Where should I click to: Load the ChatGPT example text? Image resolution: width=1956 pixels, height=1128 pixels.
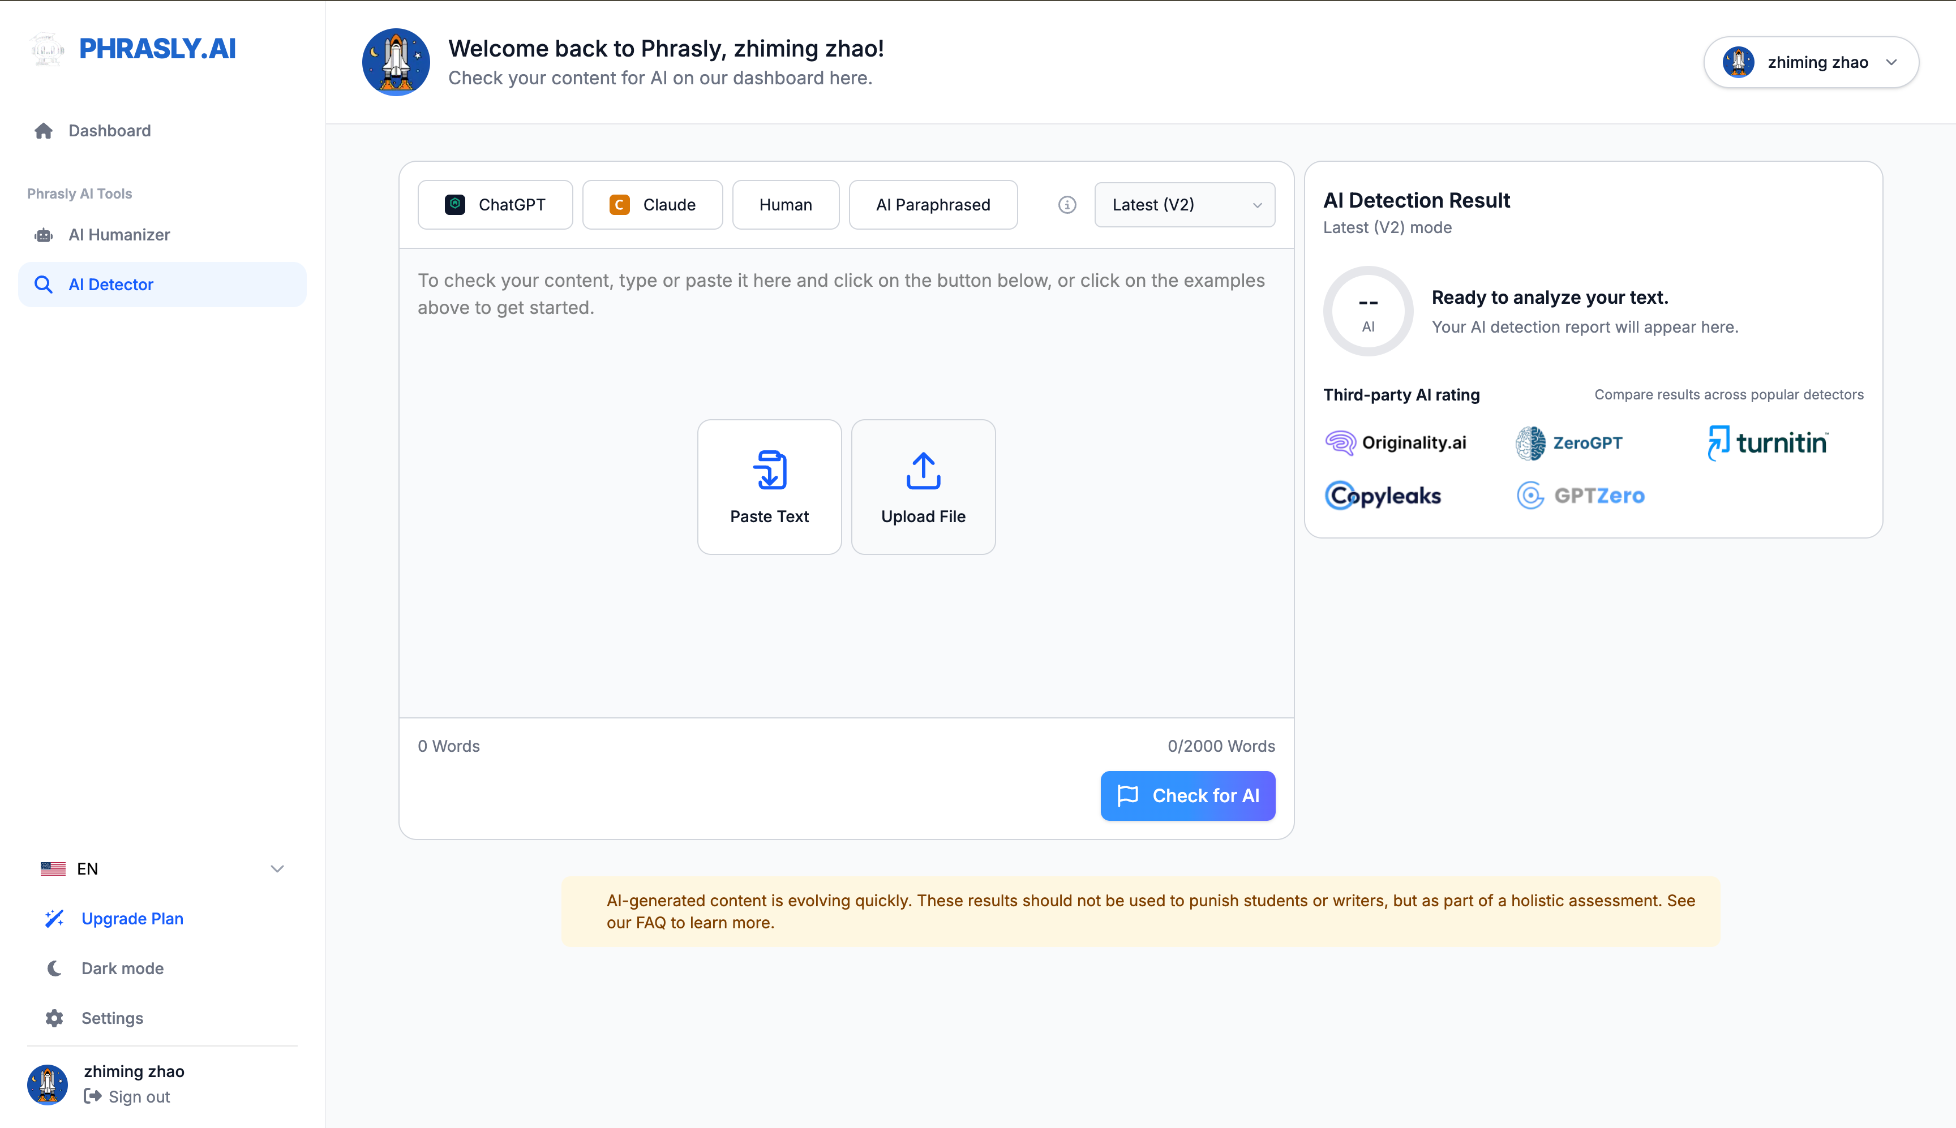[495, 205]
